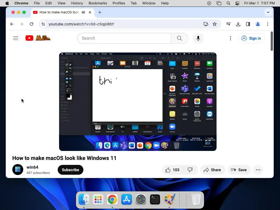
Task: Click the video player to pause
Action: click(x=138, y=102)
